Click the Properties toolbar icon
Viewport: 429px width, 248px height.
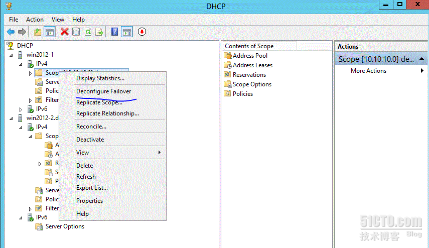(76, 32)
